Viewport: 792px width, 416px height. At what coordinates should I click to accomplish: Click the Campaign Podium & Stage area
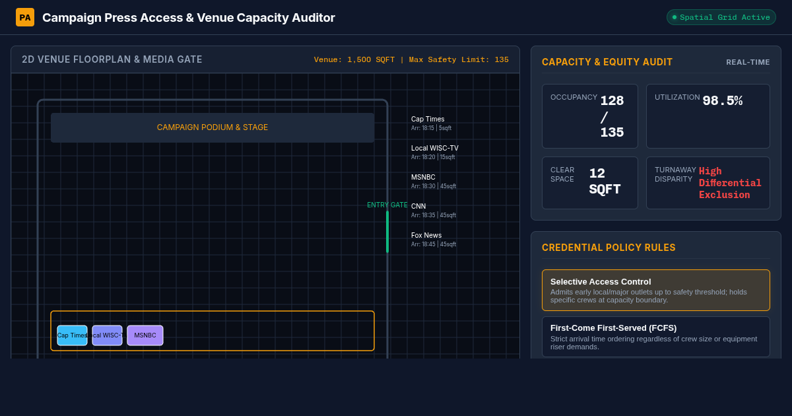click(213, 127)
